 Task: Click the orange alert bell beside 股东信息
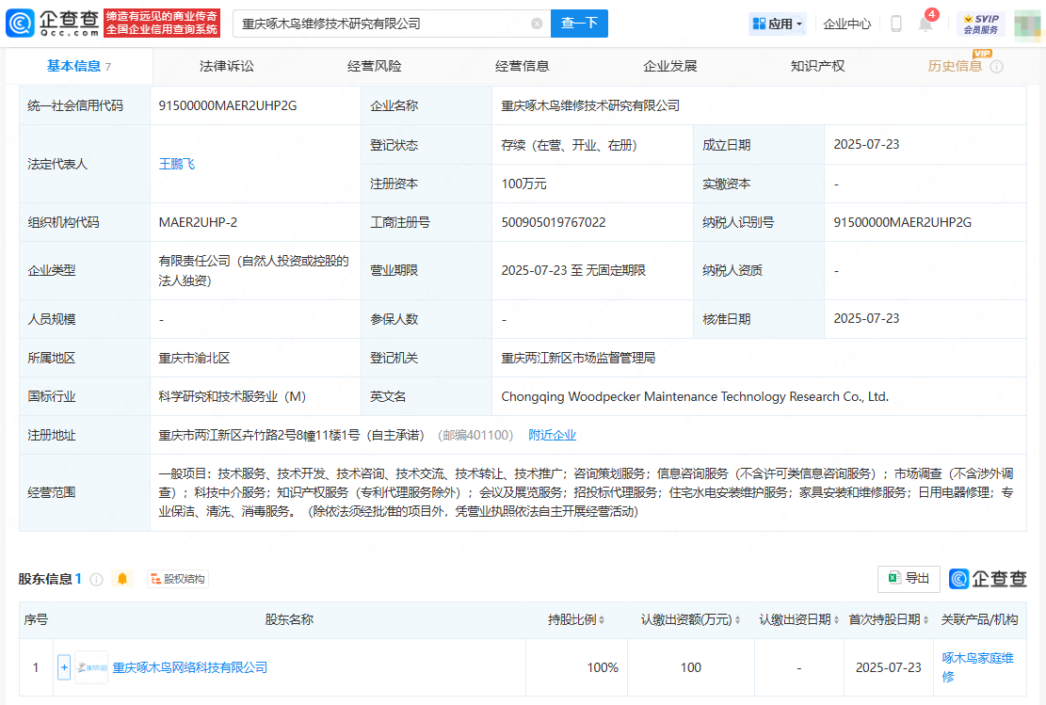tap(122, 579)
